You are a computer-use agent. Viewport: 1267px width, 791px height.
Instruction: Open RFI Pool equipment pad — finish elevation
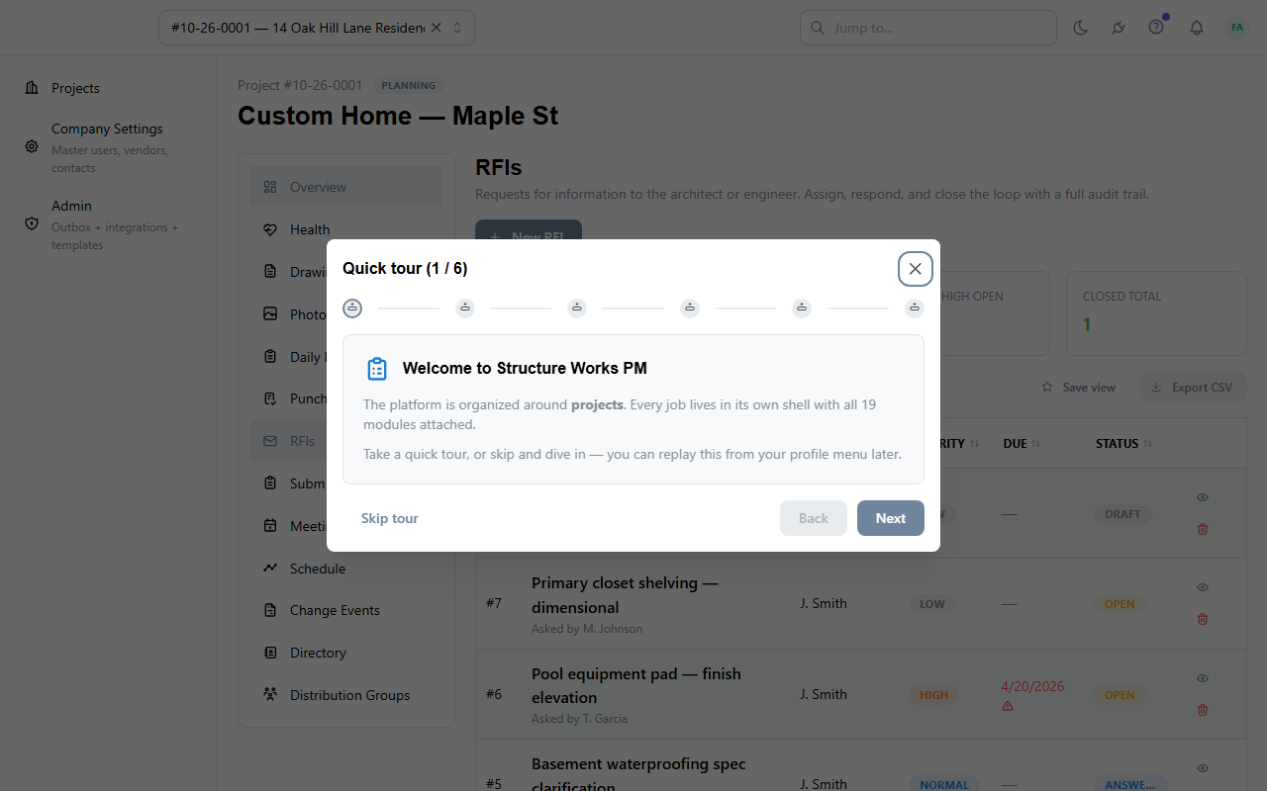point(636,685)
